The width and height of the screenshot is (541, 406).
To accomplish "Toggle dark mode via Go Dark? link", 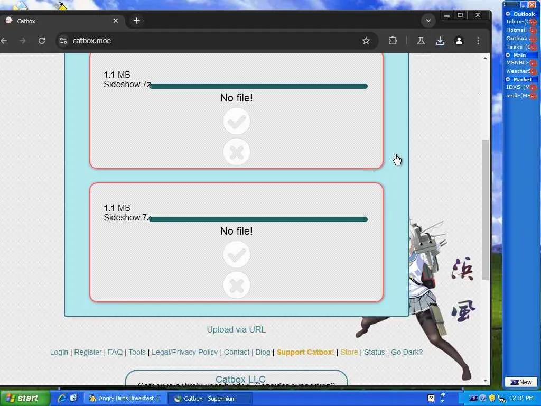I will point(407,352).
